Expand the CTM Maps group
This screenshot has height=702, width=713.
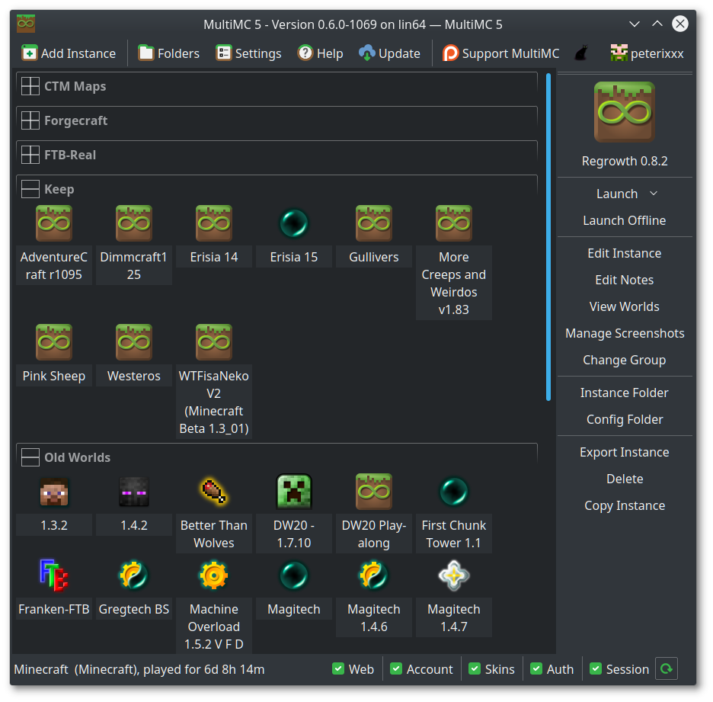(x=30, y=86)
